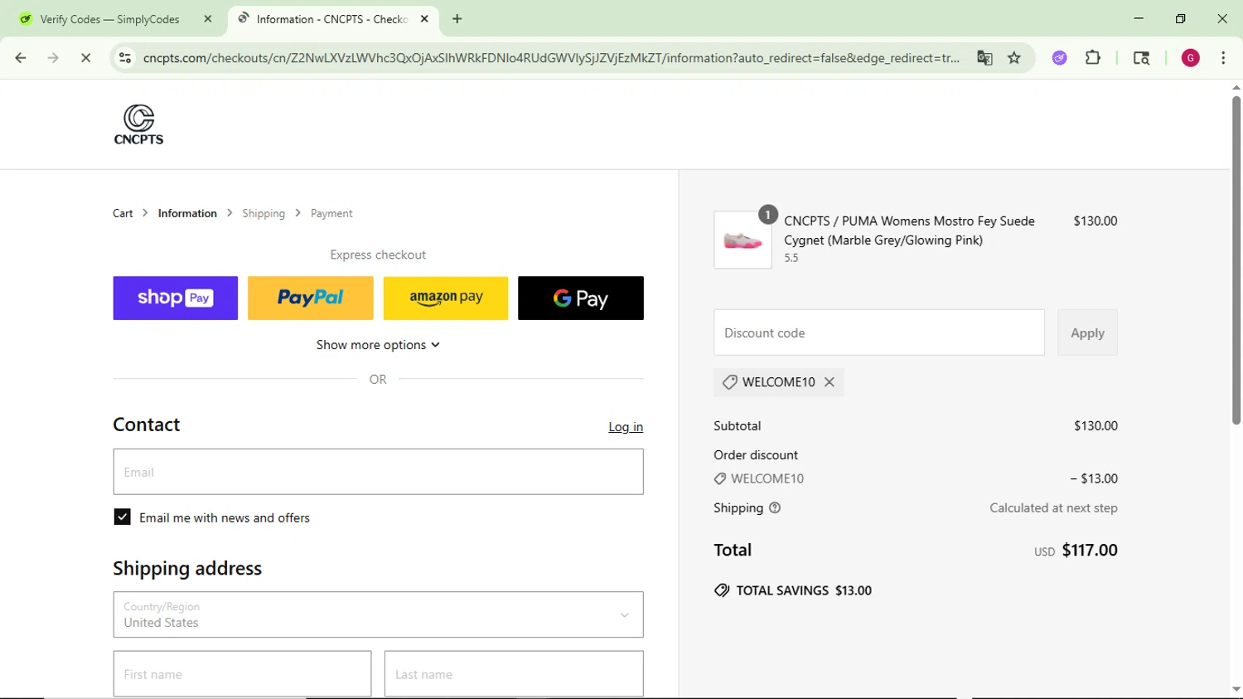Check out with Amazon Pay
The width and height of the screenshot is (1243, 699).
[x=446, y=298]
